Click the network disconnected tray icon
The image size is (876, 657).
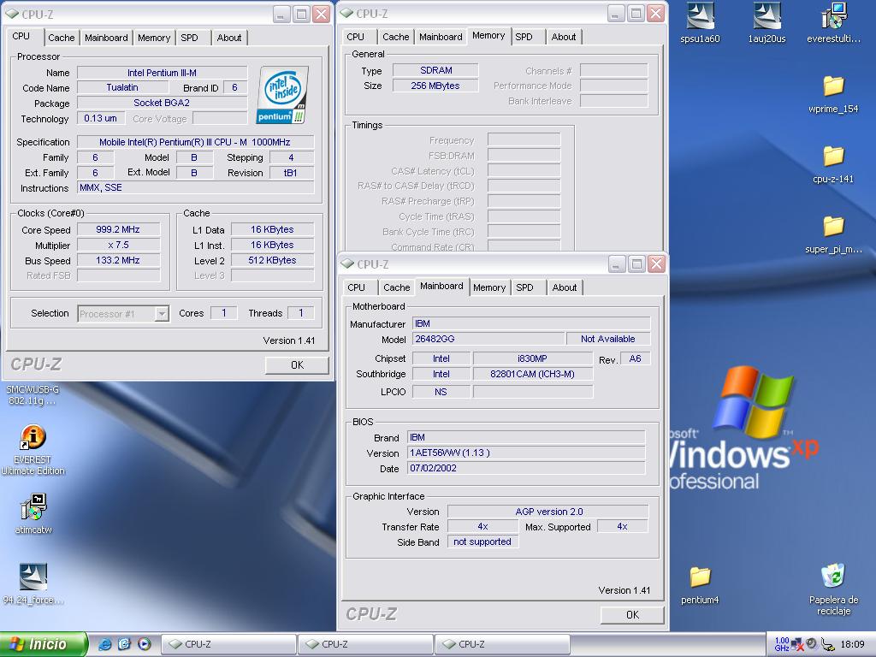pyautogui.click(x=797, y=645)
